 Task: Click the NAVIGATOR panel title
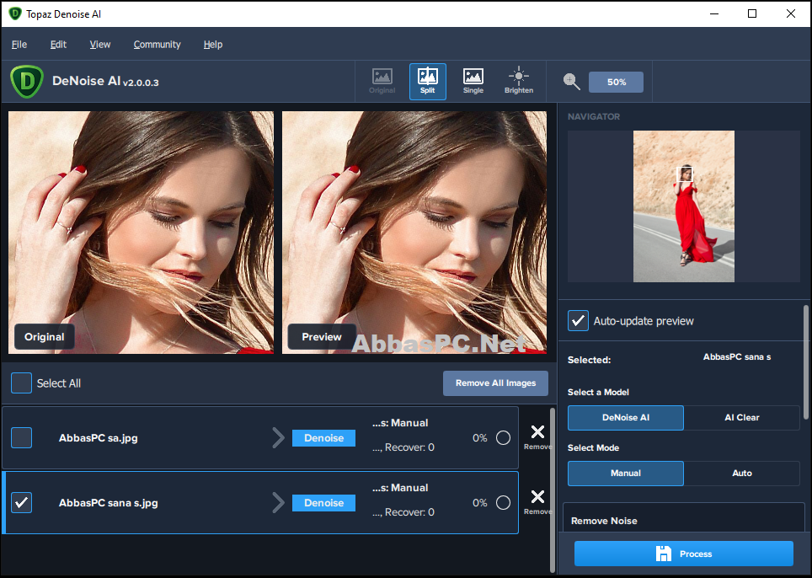594,116
